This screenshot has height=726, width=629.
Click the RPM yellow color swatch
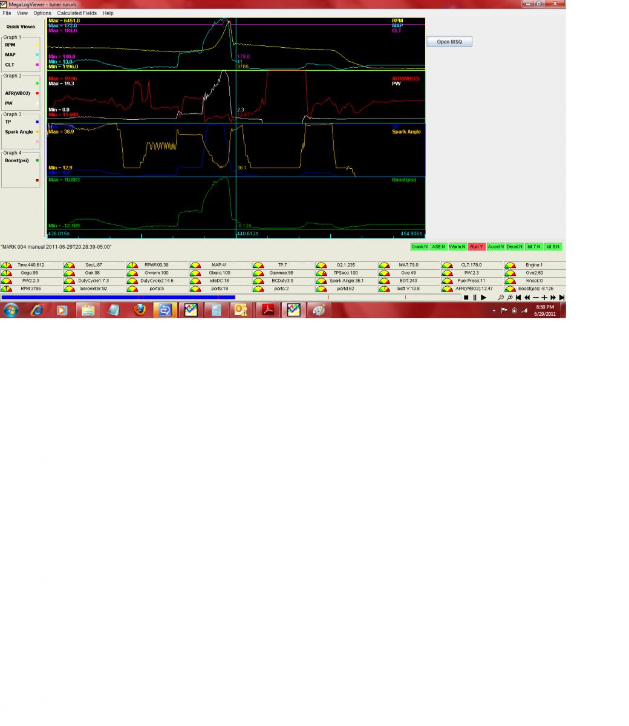point(37,45)
